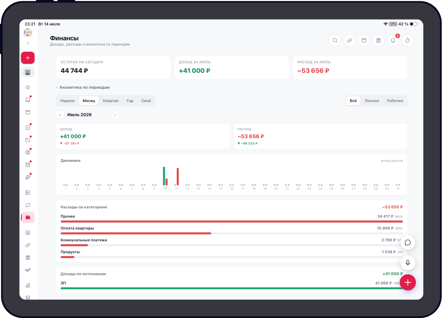This screenshot has width=442, height=318.
Task: Open the pen nib sidebar icon
Action: [x=28, y=177]
